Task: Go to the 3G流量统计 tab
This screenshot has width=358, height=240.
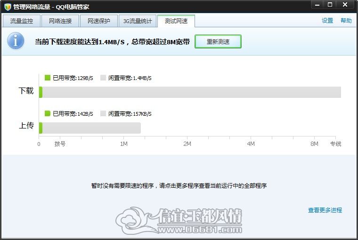Action: (138, 21)
